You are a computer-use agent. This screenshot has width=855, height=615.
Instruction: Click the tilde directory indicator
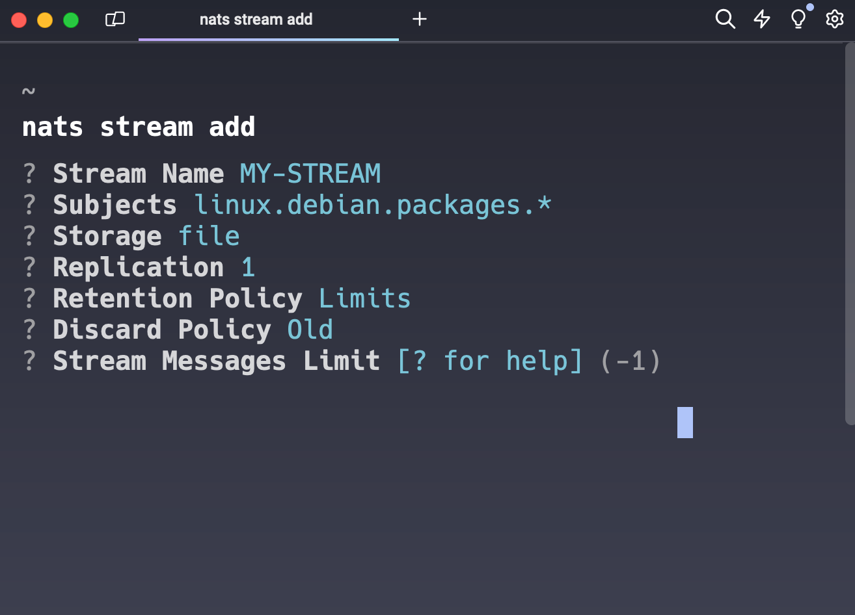pyautogui.click(x=28, y=91)
